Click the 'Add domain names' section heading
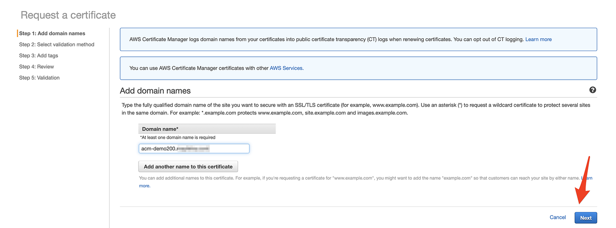This screenshot has height=228, width=616. point(155,91)
